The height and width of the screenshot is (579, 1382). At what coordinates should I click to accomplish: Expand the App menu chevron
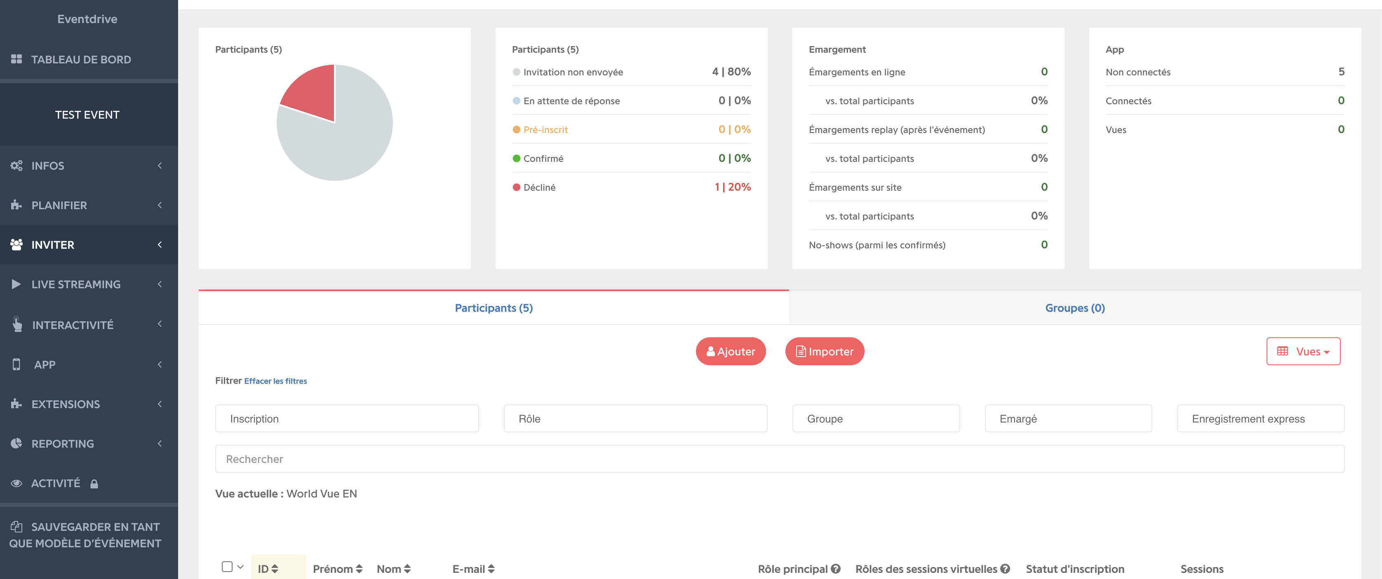pyautogui.click(x=160, y=364)
